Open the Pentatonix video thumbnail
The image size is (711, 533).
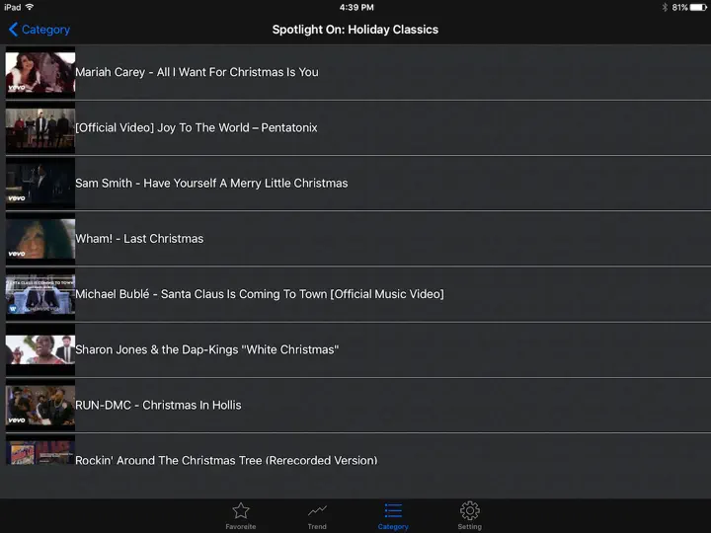pyautogui.click(x=40, y=127)
